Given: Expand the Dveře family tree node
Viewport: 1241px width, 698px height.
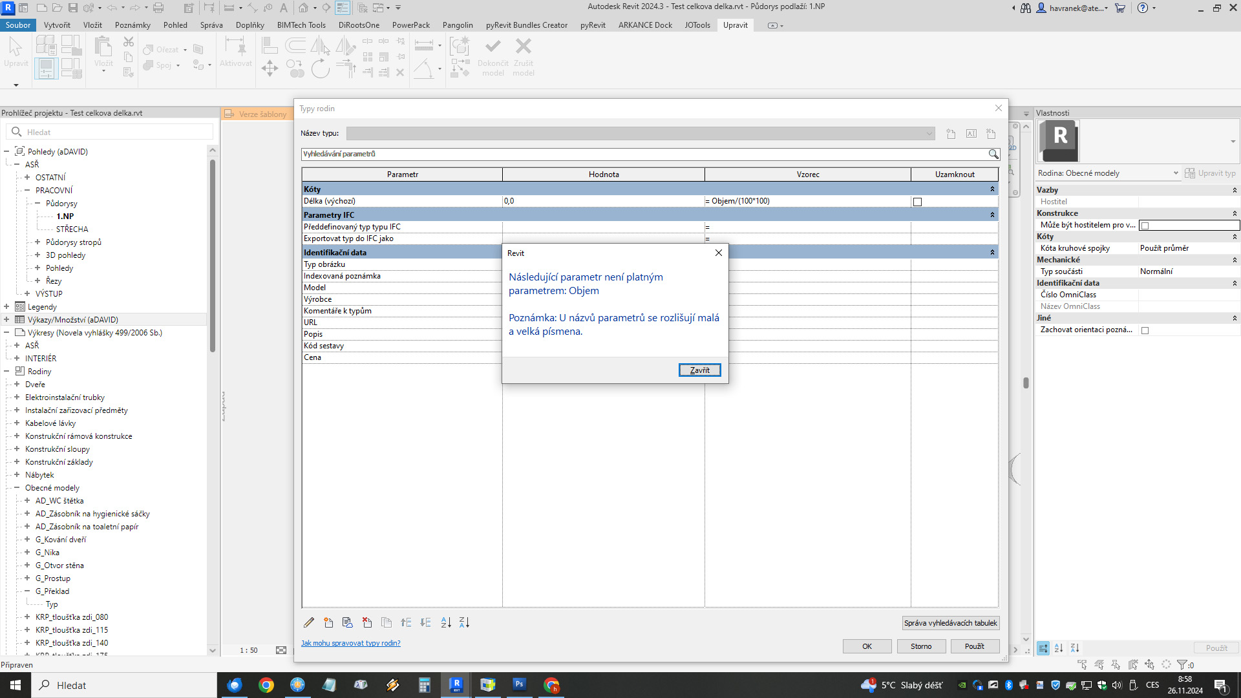Looking at the screenshot, I should point(17,384).
